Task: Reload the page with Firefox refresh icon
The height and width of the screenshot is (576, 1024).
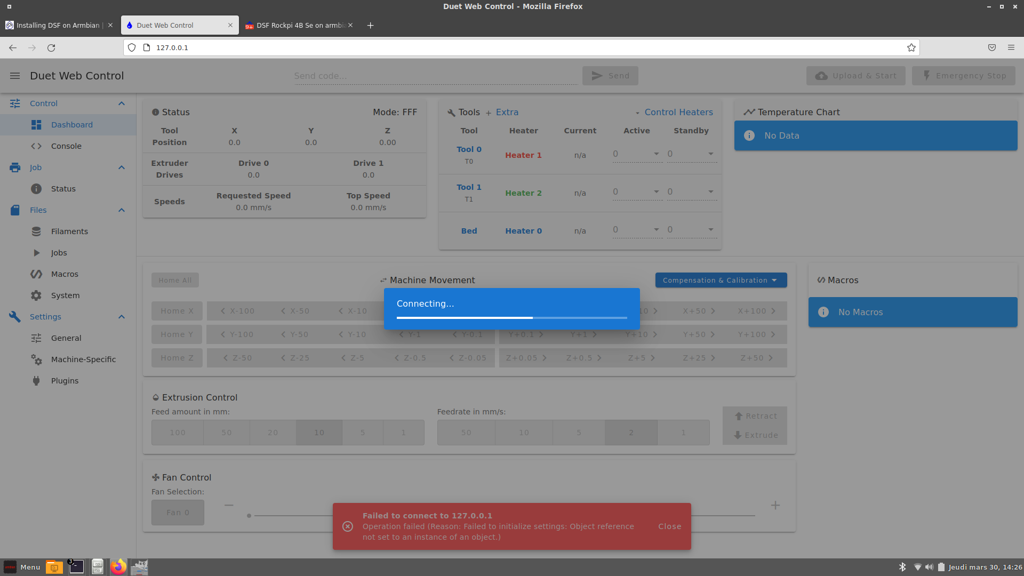Action: pos(51,47)
